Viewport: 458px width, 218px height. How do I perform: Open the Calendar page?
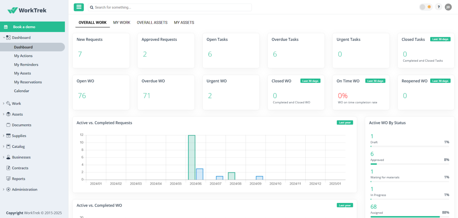point(21,91)
